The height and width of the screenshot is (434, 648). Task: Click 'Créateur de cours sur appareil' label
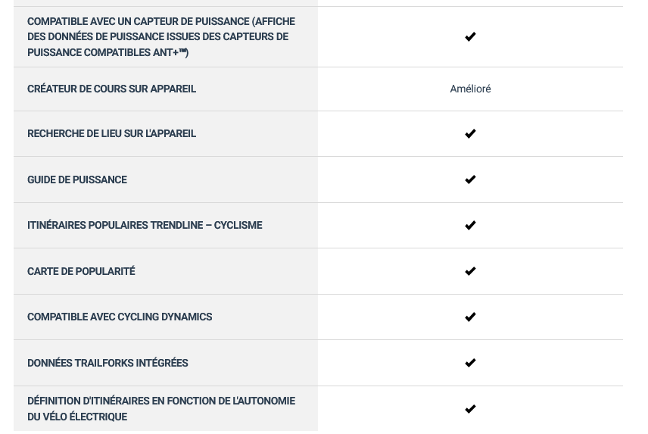click(111, 89)
